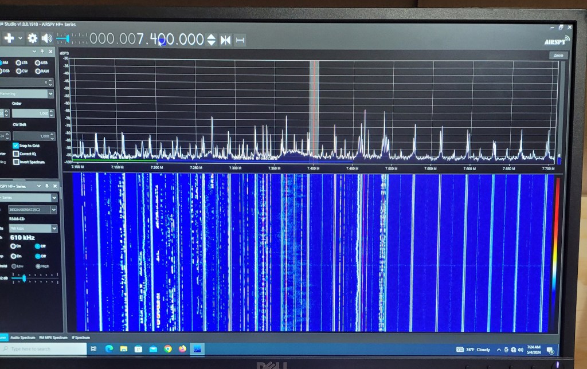The image size is (587, 369).
Task: Mute audio with the speaker icon
Action: coord(46,38)
